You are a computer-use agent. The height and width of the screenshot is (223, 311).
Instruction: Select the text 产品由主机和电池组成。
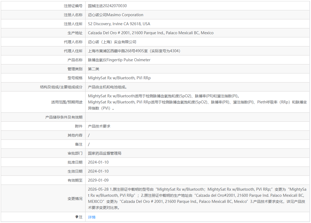coord(107,87)
